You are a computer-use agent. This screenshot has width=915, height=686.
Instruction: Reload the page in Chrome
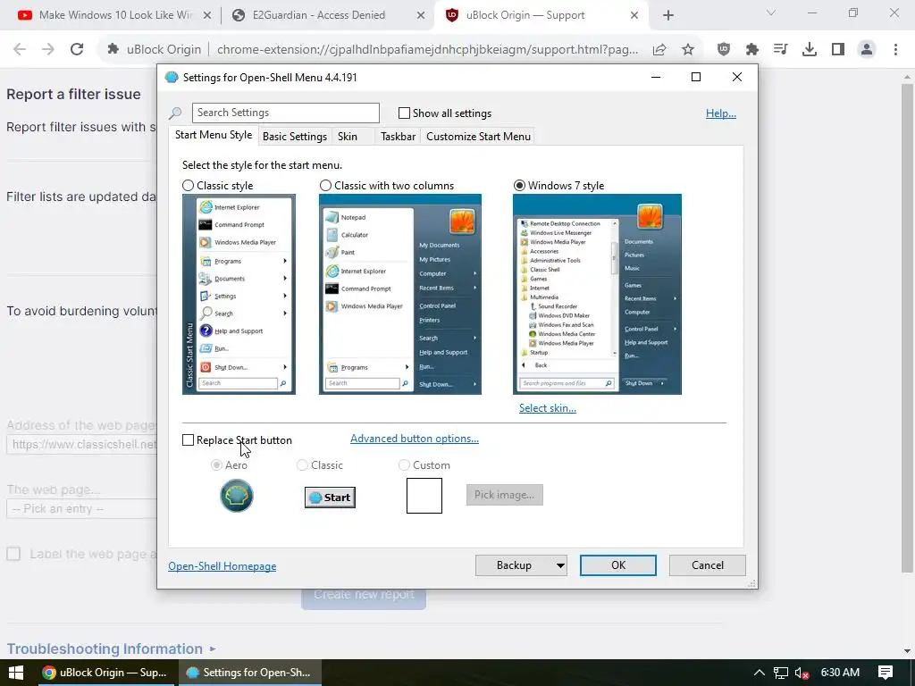[x=77, y=50]
